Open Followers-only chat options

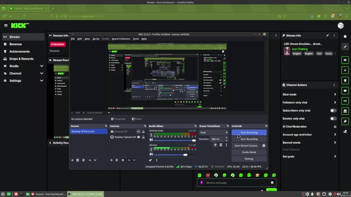pos(309,102)
